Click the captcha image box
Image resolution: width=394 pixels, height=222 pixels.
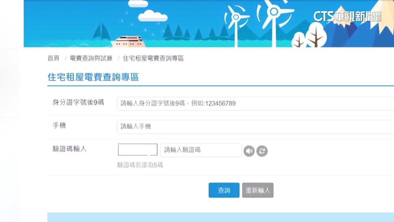pos(138,149)
